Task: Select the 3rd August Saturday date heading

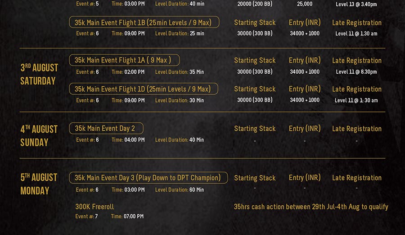Action: tap(39, 74)
